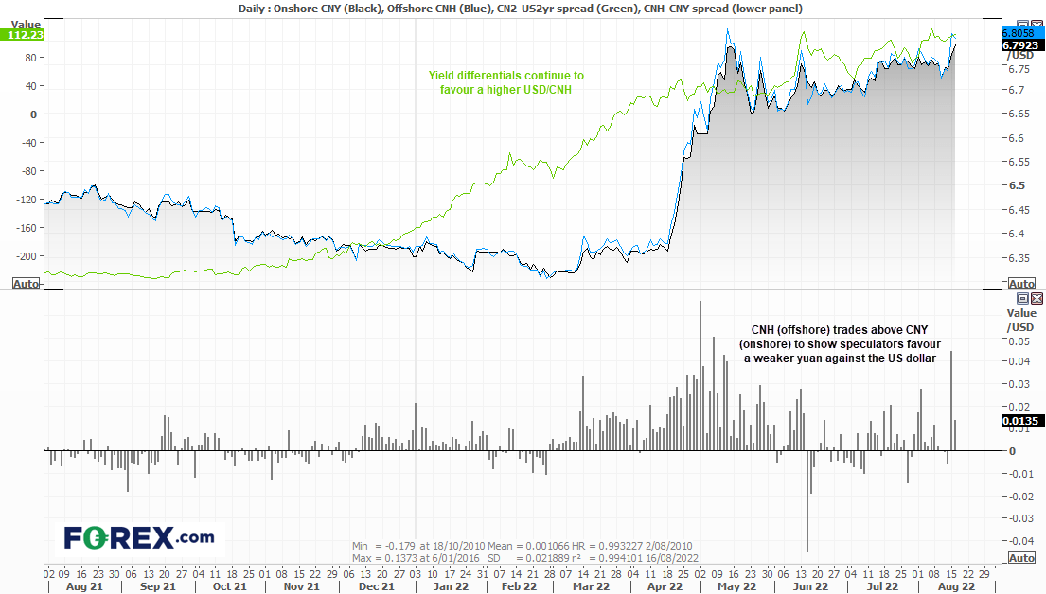Screen dimensions: 1046x594
Task: Maximize the lower CNH-CNY spread panel
Action: tap(1022, 298)
